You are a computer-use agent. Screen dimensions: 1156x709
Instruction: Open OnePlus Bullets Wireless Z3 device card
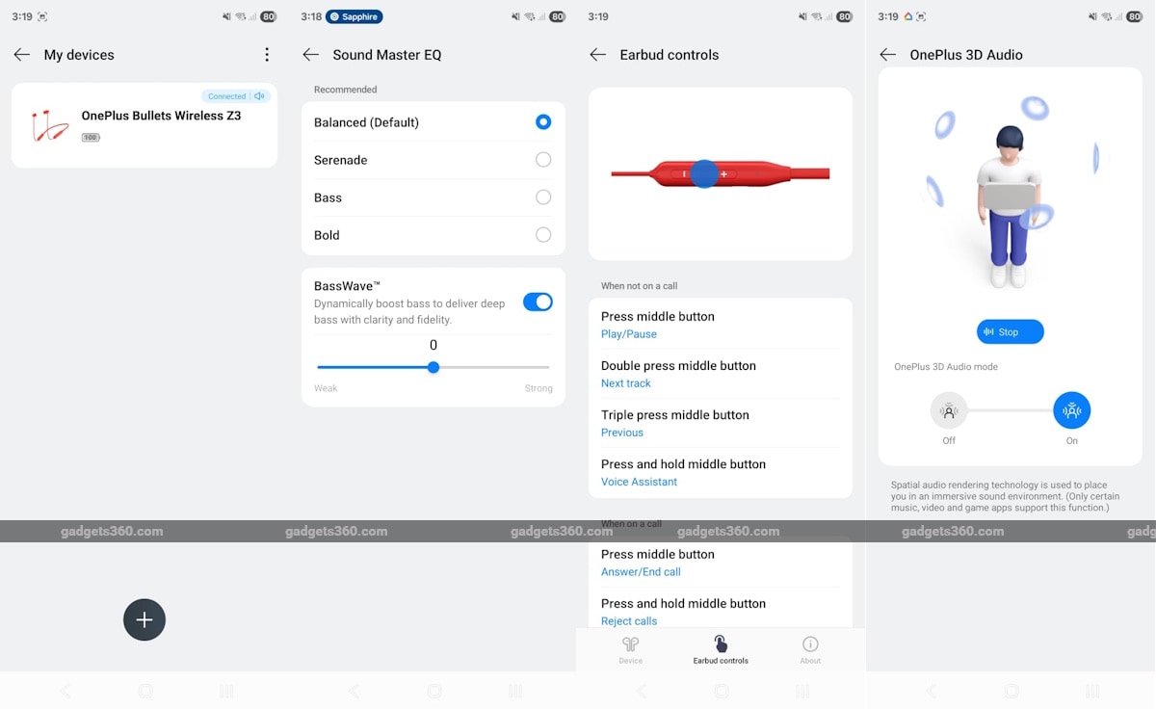tap(144, 125)
